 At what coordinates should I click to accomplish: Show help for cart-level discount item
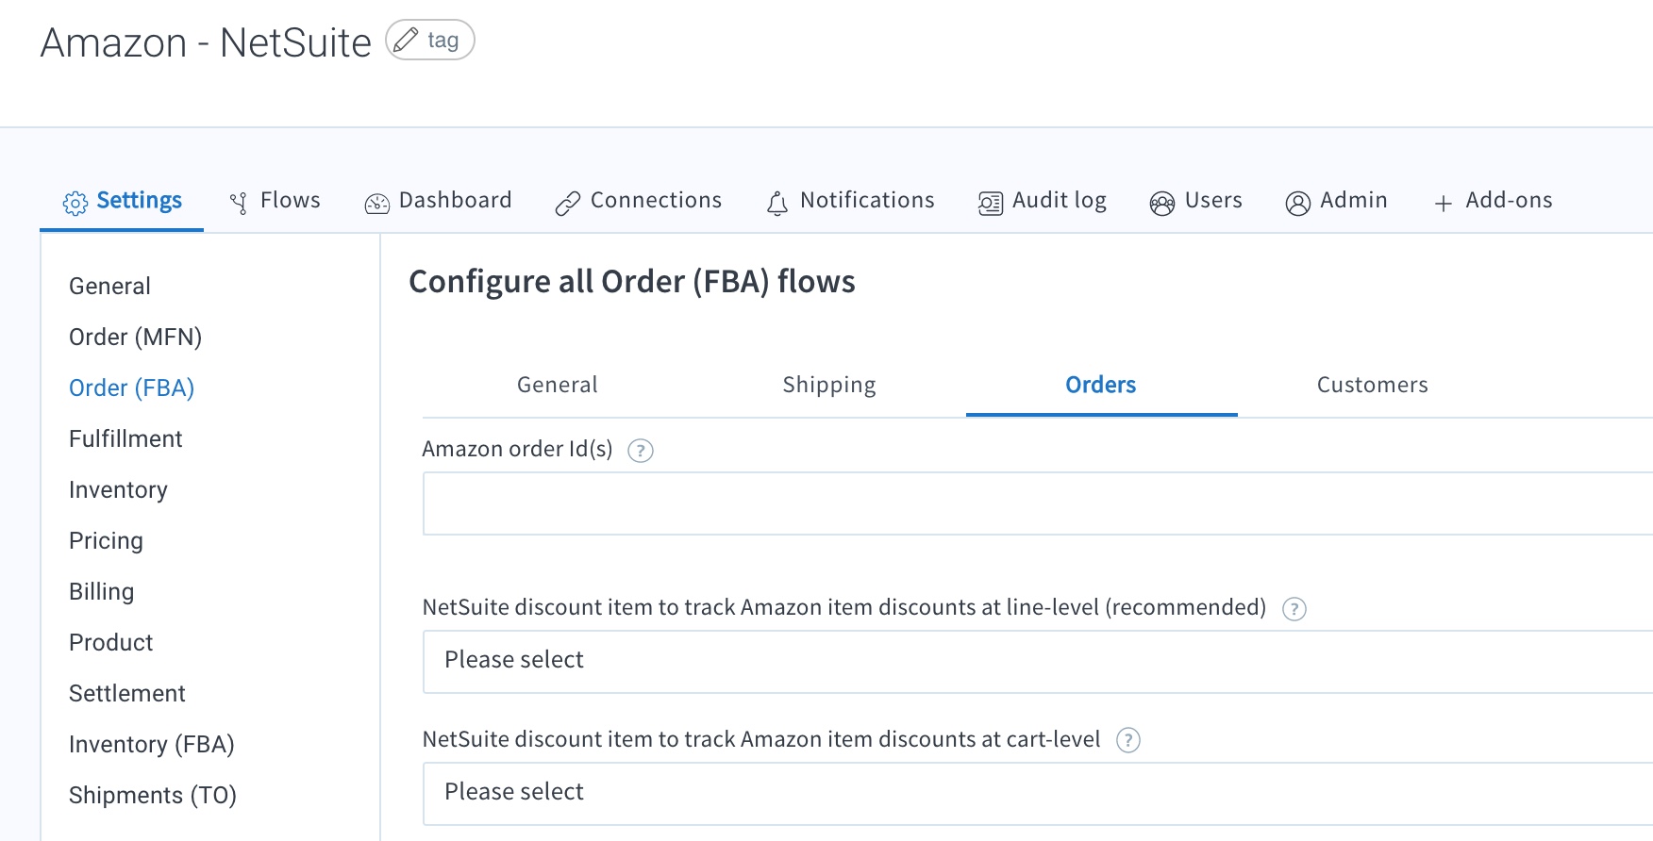point(1128,741)
